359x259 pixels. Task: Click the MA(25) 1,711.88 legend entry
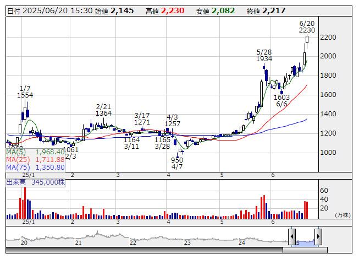pos(36,160)
